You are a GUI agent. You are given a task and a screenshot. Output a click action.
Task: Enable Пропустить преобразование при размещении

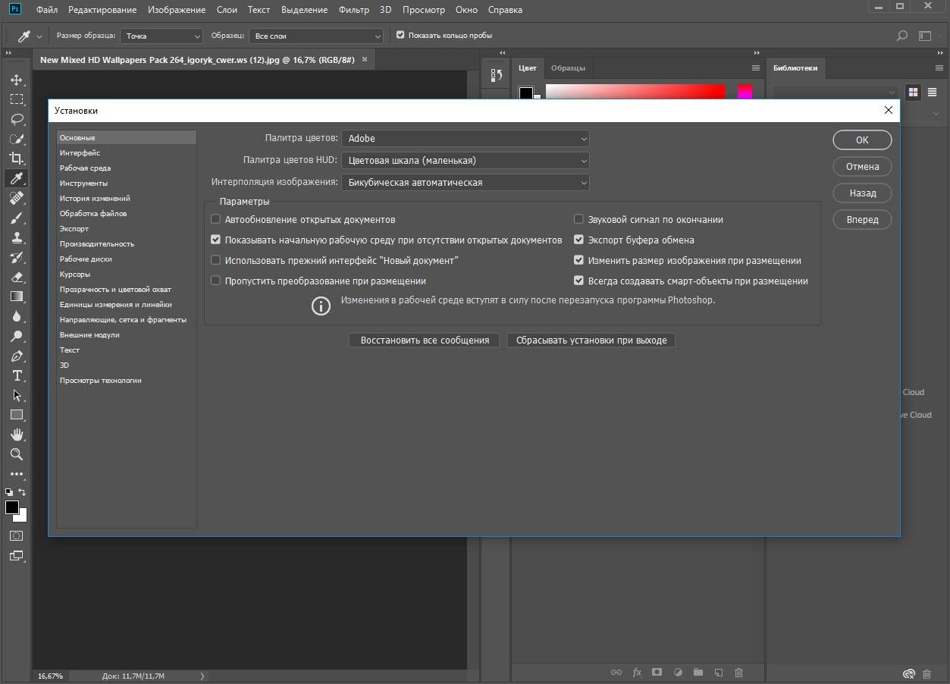click(x=216, y=281)
